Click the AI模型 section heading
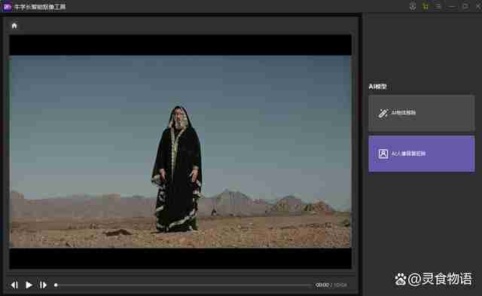Viewport: 482px width, 296px height. (x=377, y=87)
